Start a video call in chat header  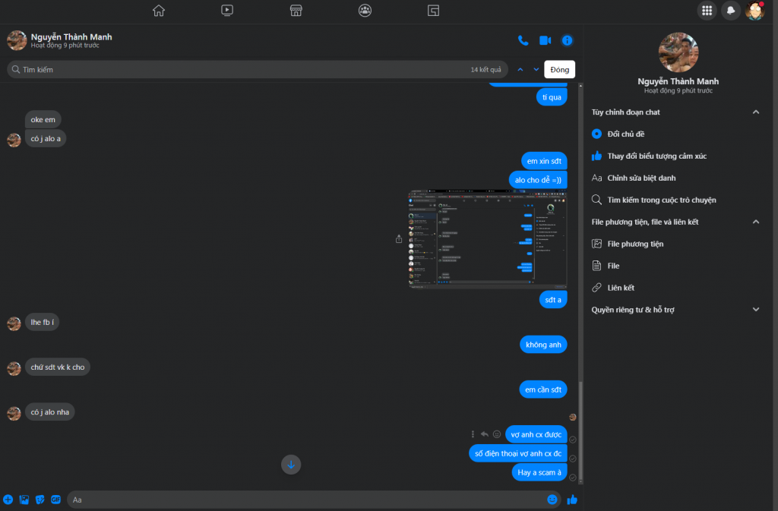pos(545,40)
